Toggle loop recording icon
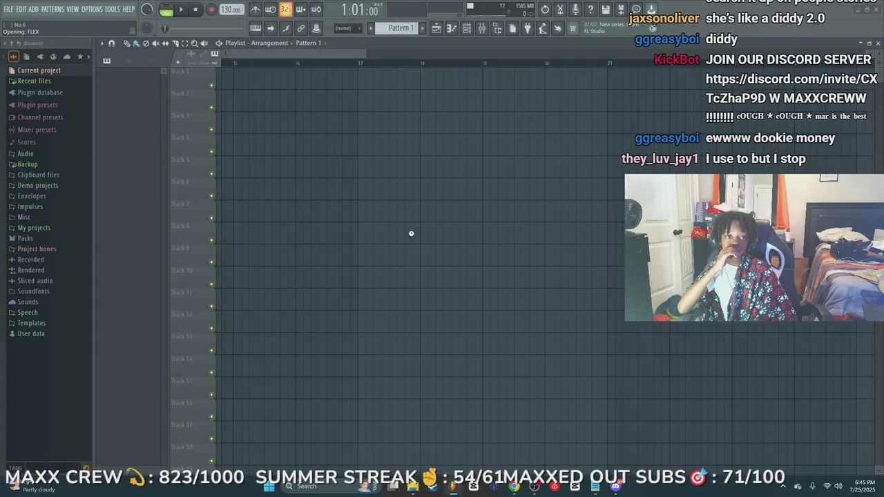The width and height of the screenshot is (884, 497). click(316, 10)
